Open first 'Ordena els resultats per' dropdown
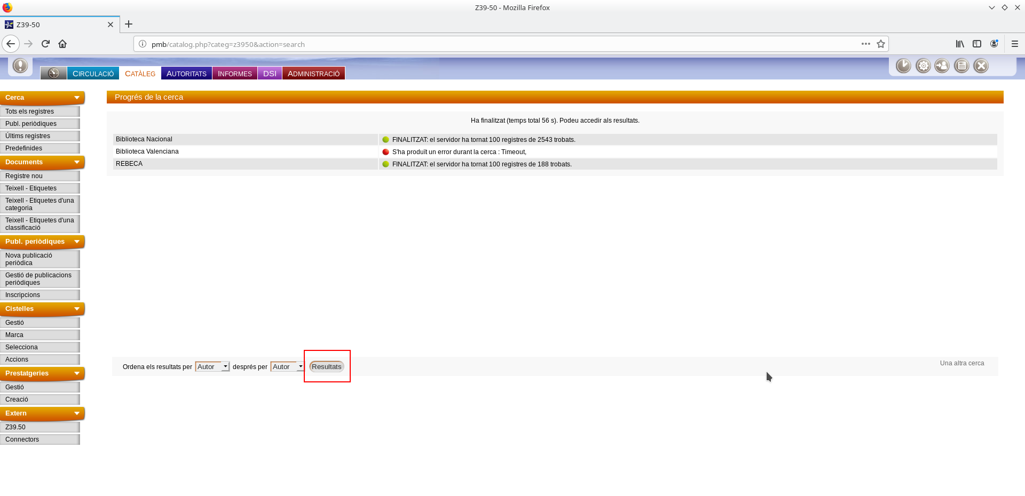 click(x=212, y=366)
